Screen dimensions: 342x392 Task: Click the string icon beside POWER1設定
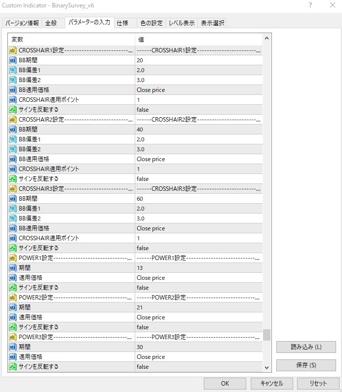[12, 258]
